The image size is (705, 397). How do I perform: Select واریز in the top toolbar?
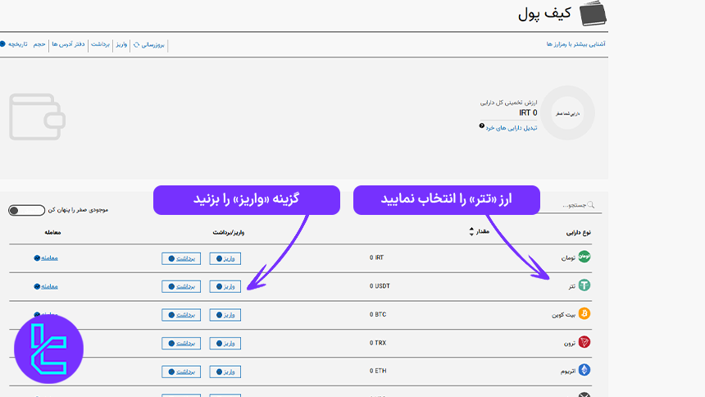click(121, 44)
